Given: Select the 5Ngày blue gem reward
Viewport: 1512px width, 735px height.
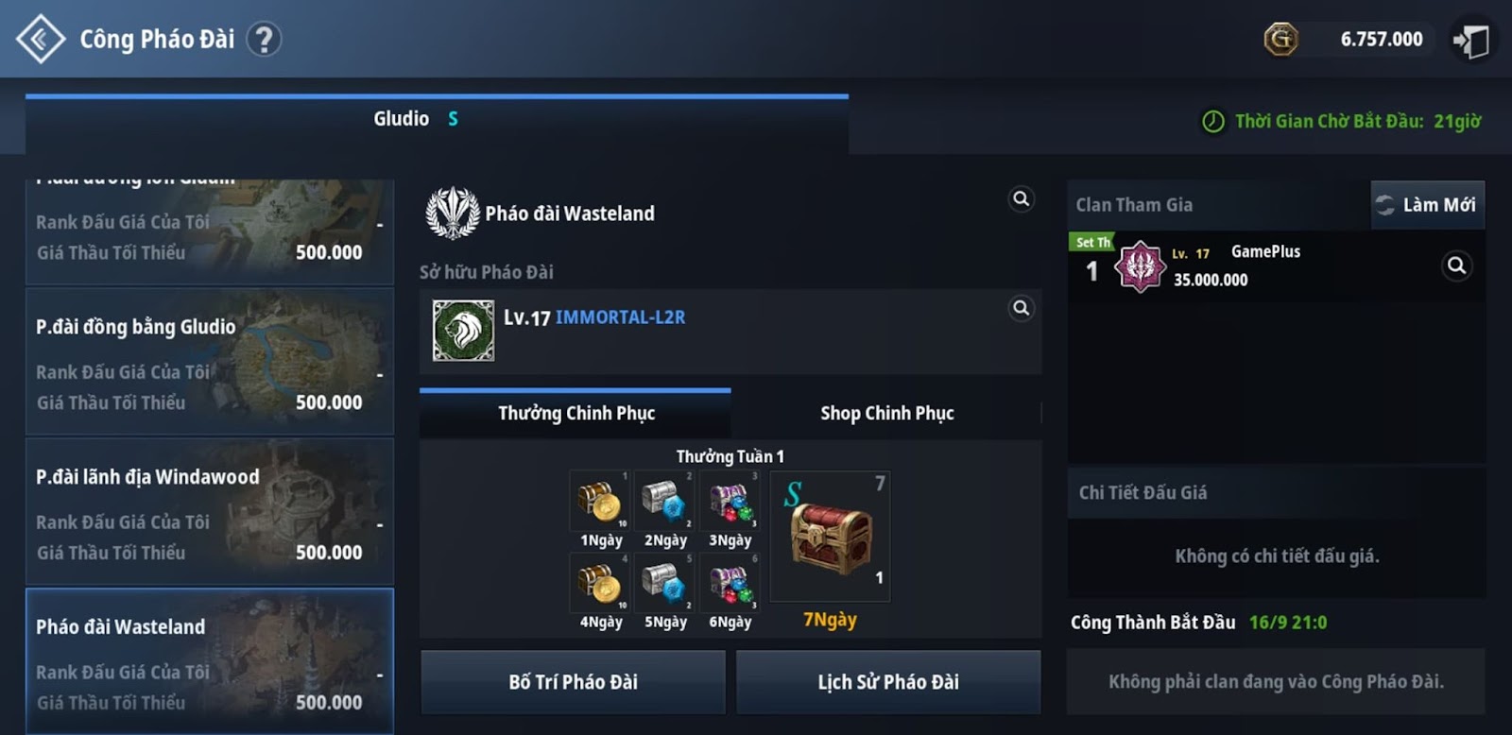Looking at the screenshot, I should tap(664, 582).
